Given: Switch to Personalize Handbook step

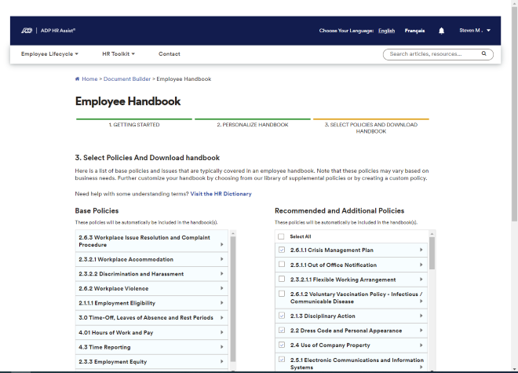Looking at the screenshot, I should [252, 125].
